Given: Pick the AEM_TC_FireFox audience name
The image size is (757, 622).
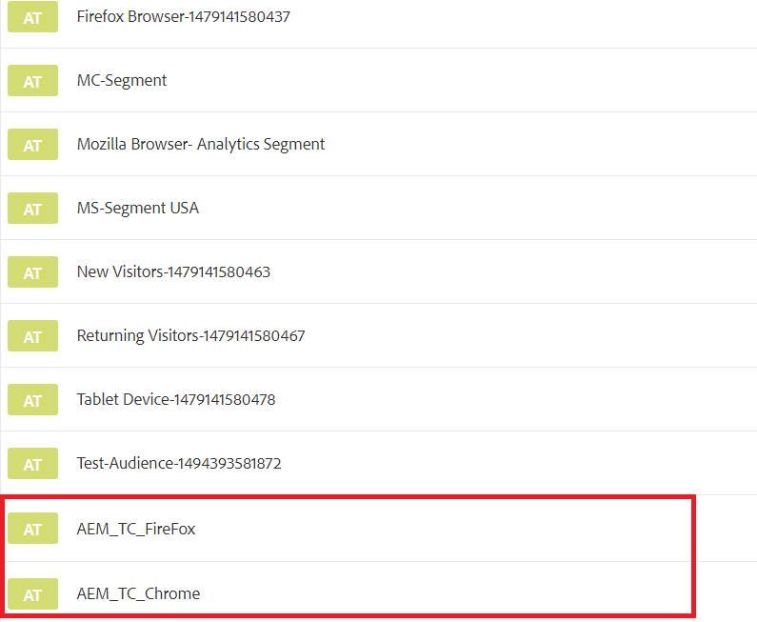Looking at the screenshot, I should [136, 529].
